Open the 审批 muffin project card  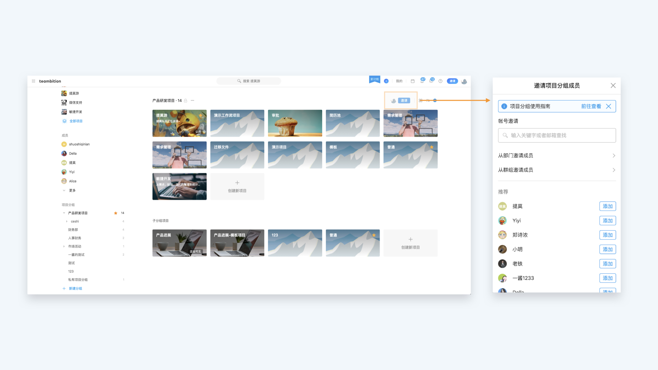click(295, 123)
